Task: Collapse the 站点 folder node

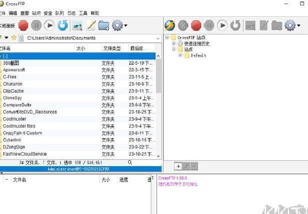Action: point(174,49)
